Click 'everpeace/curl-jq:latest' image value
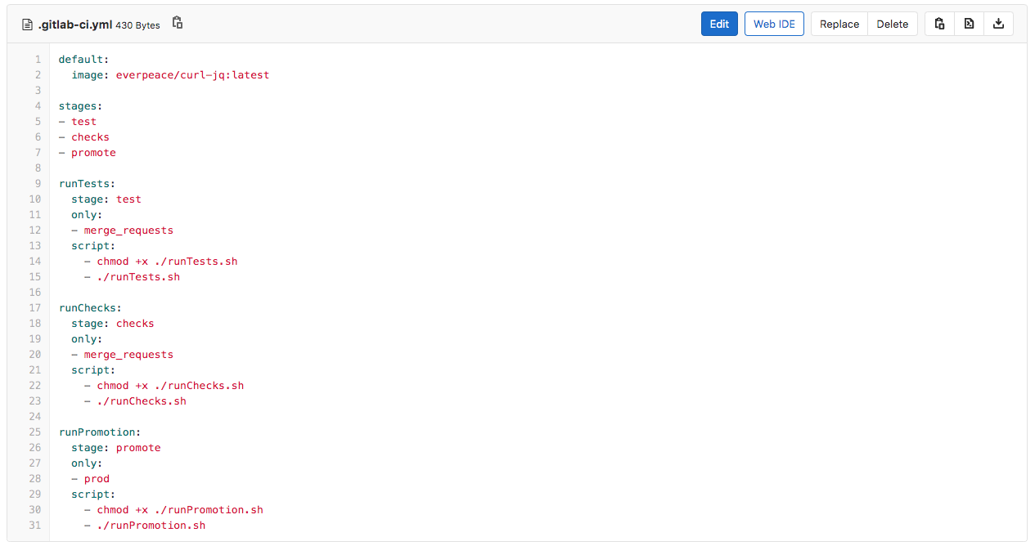Image resolution: width=1035 pixels, height=546 pixels. [x=192, y=75]
